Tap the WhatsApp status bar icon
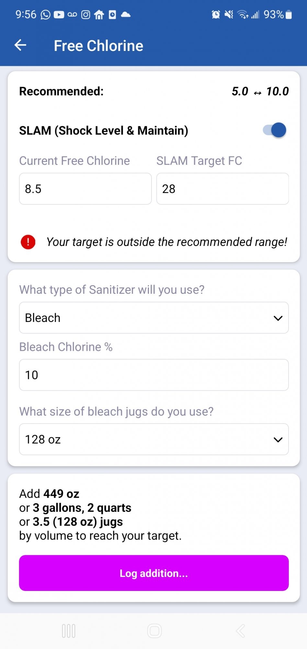 [45, 15]
